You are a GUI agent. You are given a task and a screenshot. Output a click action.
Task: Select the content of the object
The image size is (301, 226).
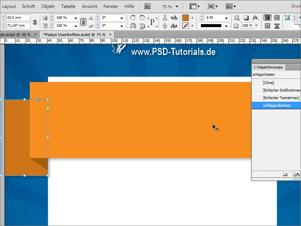click(165, 26)
